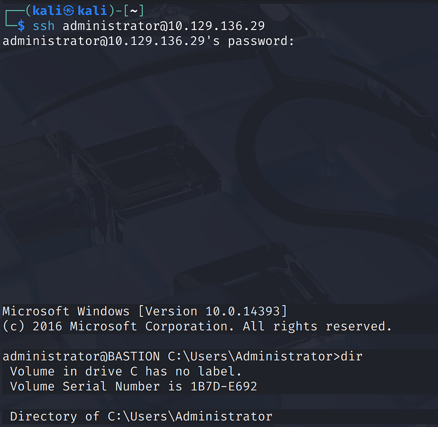The image size is (438, 427).
Task: Click the serial number 1B7D-E692
Action: click(x=223, y=386)
